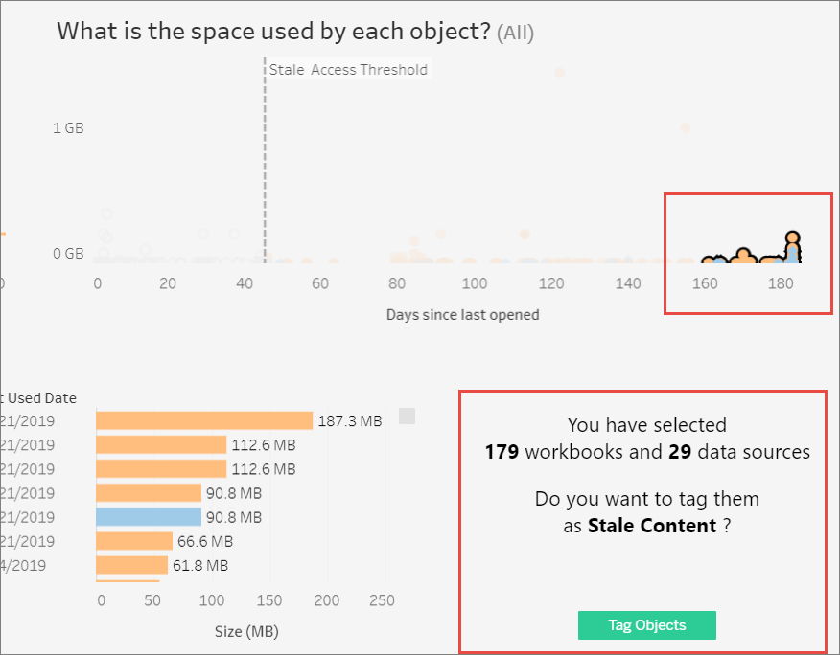This screenshot has width=840, height=655.
Task: Click the 4/2019 date row label
Action: click(24, 566)
